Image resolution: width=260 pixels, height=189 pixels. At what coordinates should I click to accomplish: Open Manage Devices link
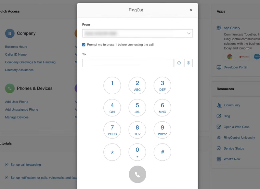[17, 117]
